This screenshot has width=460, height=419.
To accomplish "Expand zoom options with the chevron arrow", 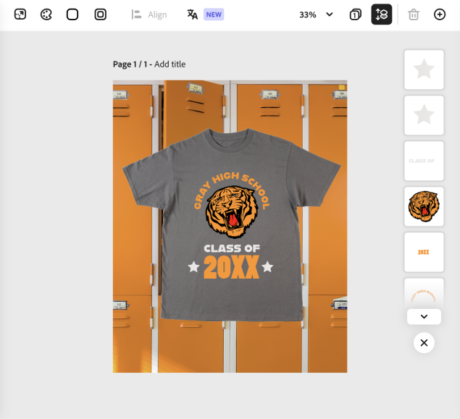I will pos(330,14).
